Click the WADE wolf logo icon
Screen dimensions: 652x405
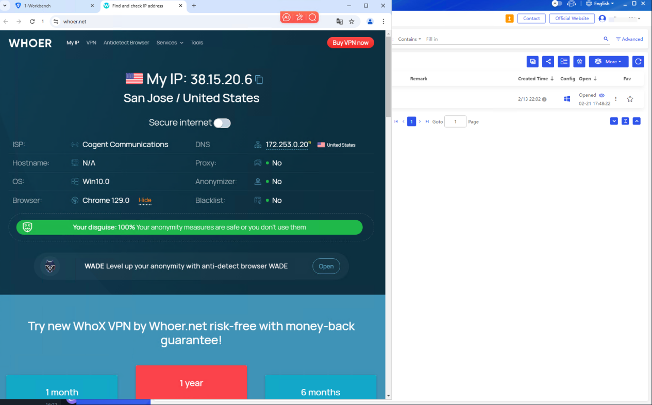coord(50,266)
